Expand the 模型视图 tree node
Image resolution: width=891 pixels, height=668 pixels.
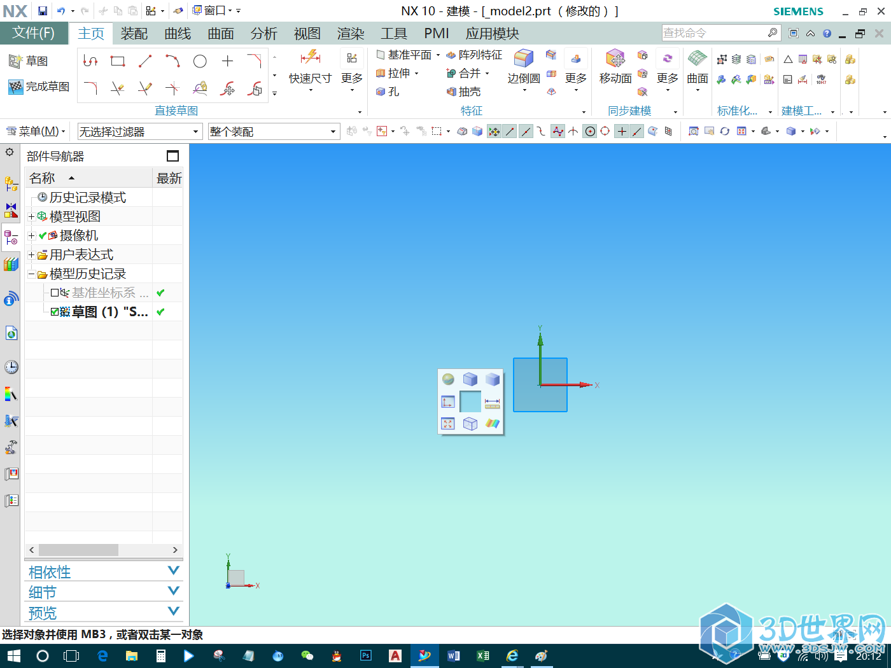(x=31, y=216)
